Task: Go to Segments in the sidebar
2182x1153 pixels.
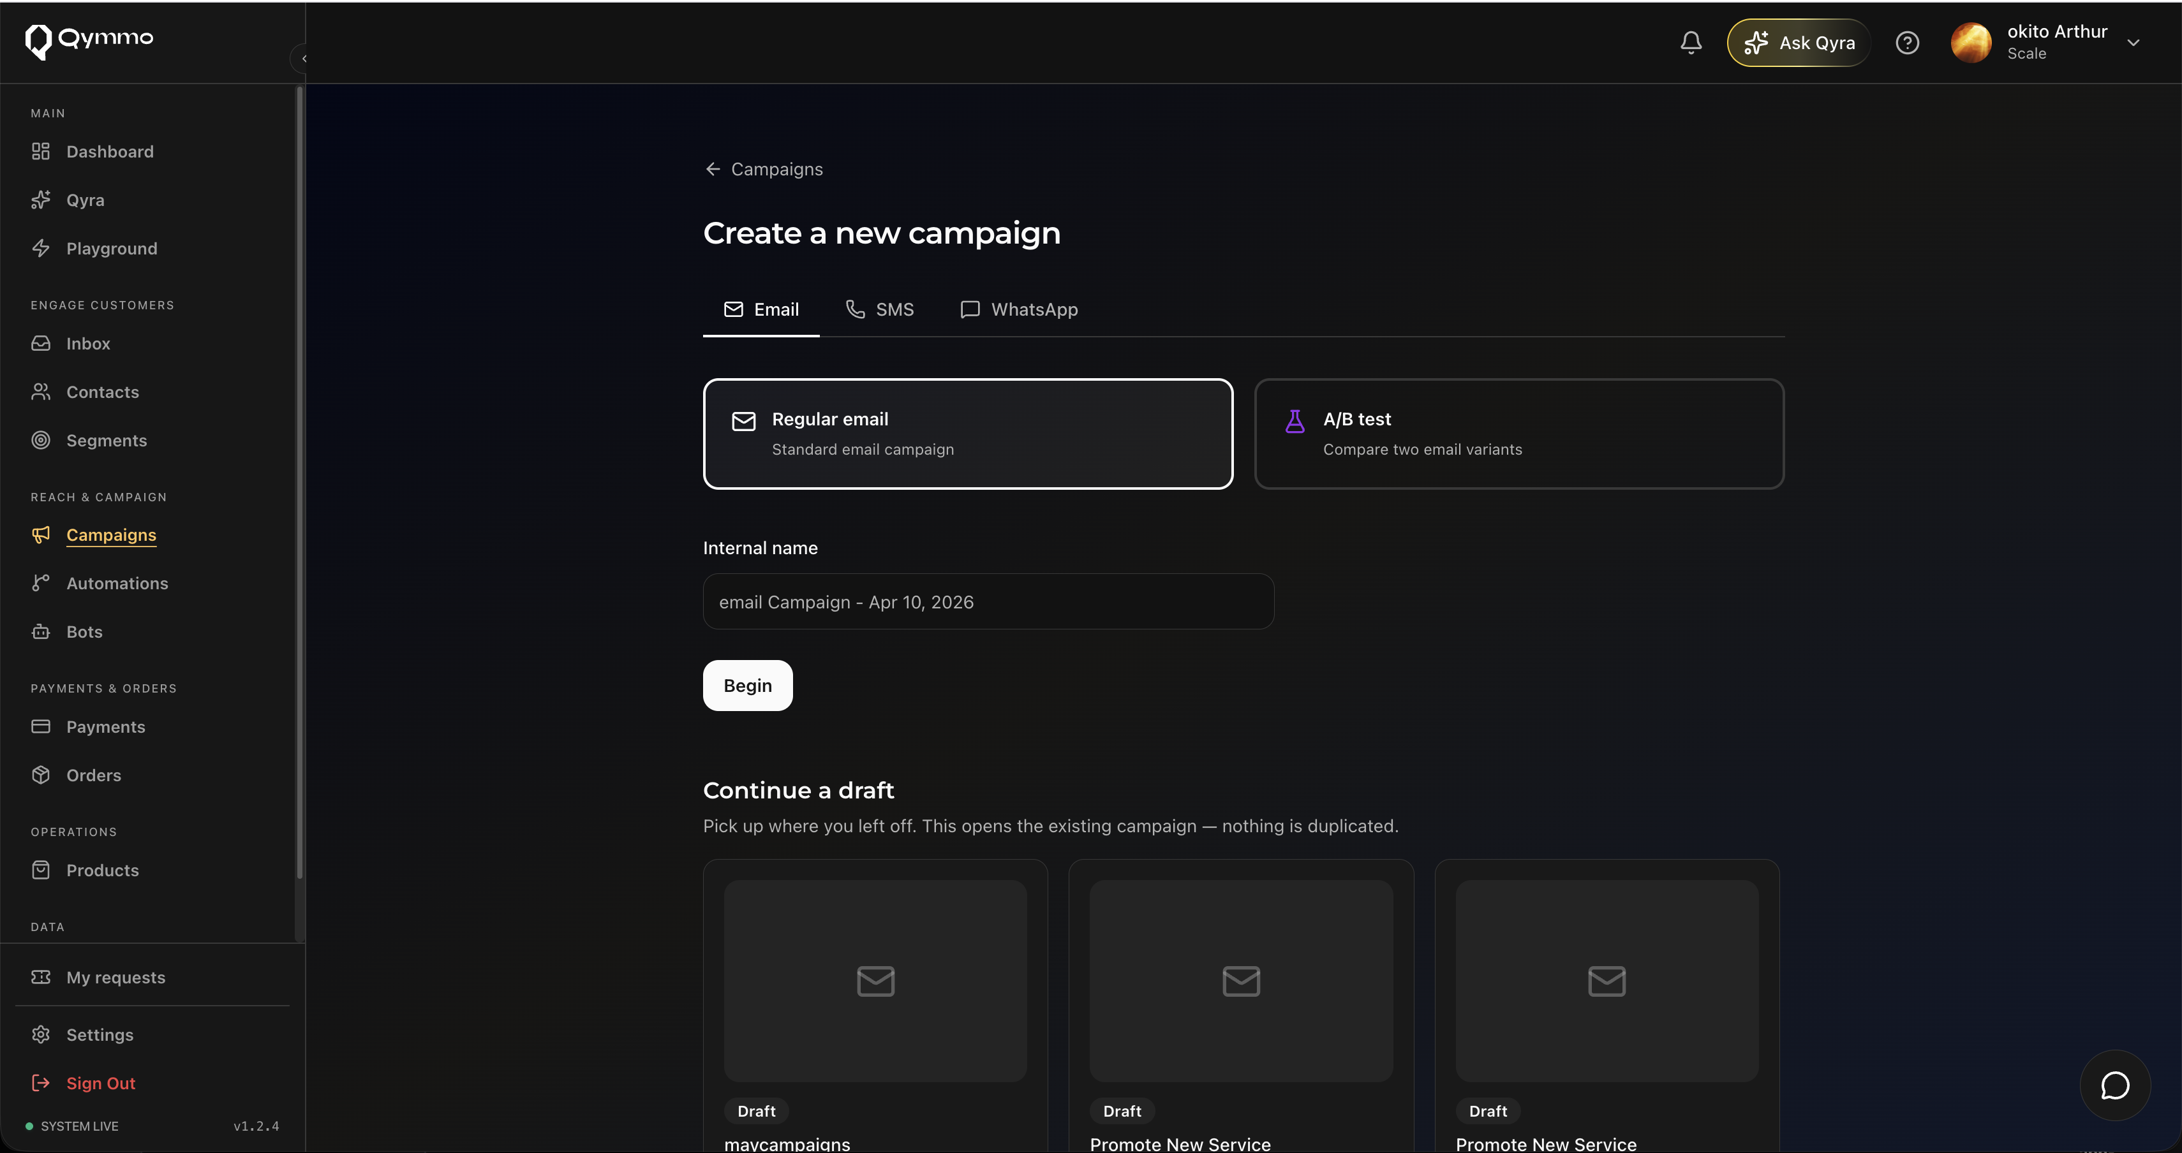Action: [x=106, y=440]
